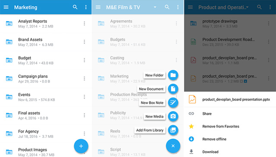Tap pptx file icon in action sheet
The image size is (276, 157).
point(192,99)
